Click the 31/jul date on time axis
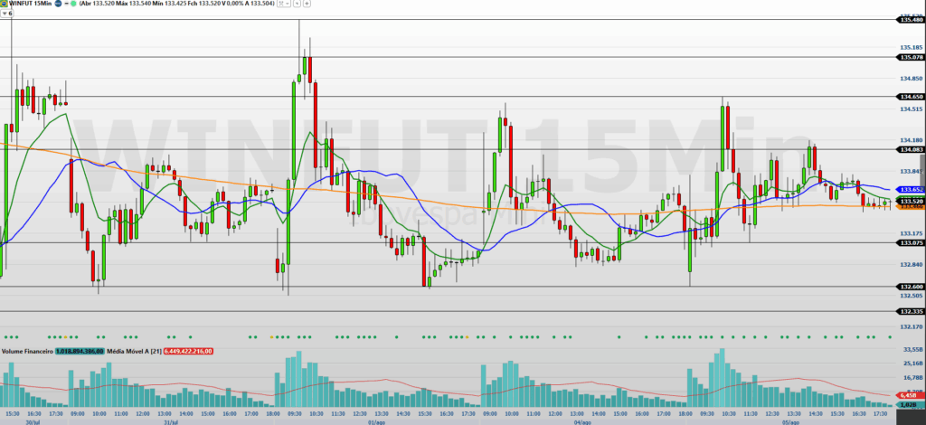Screen dimensions: 926x425 pos(170,422)
